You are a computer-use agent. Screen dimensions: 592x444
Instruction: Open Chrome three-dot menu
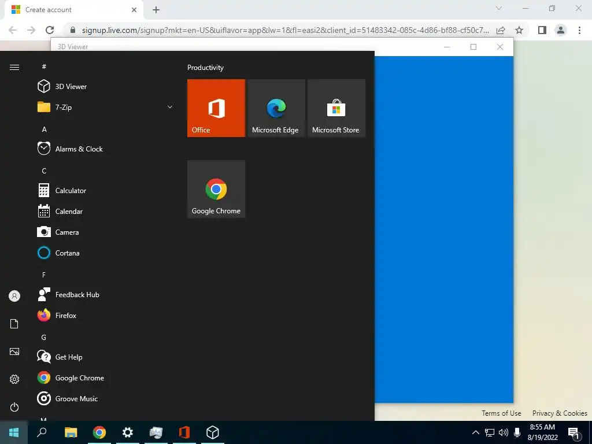579,30
